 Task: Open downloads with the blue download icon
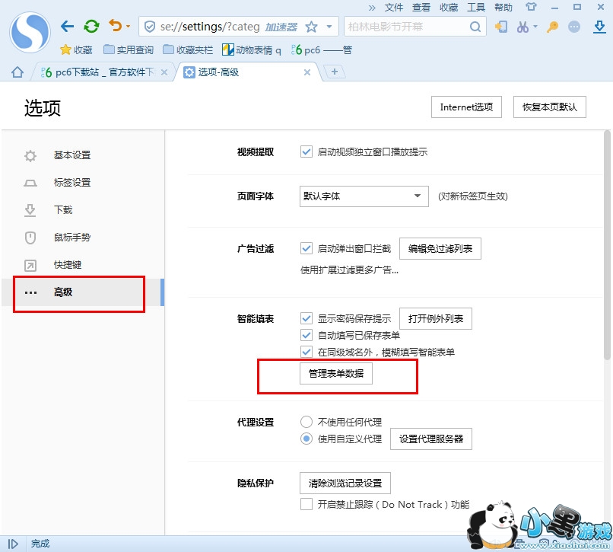(x=599, y=27)
